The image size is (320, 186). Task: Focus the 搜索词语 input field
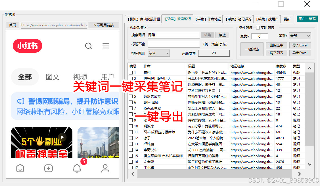pyautogui.click(x=173, y=35)
